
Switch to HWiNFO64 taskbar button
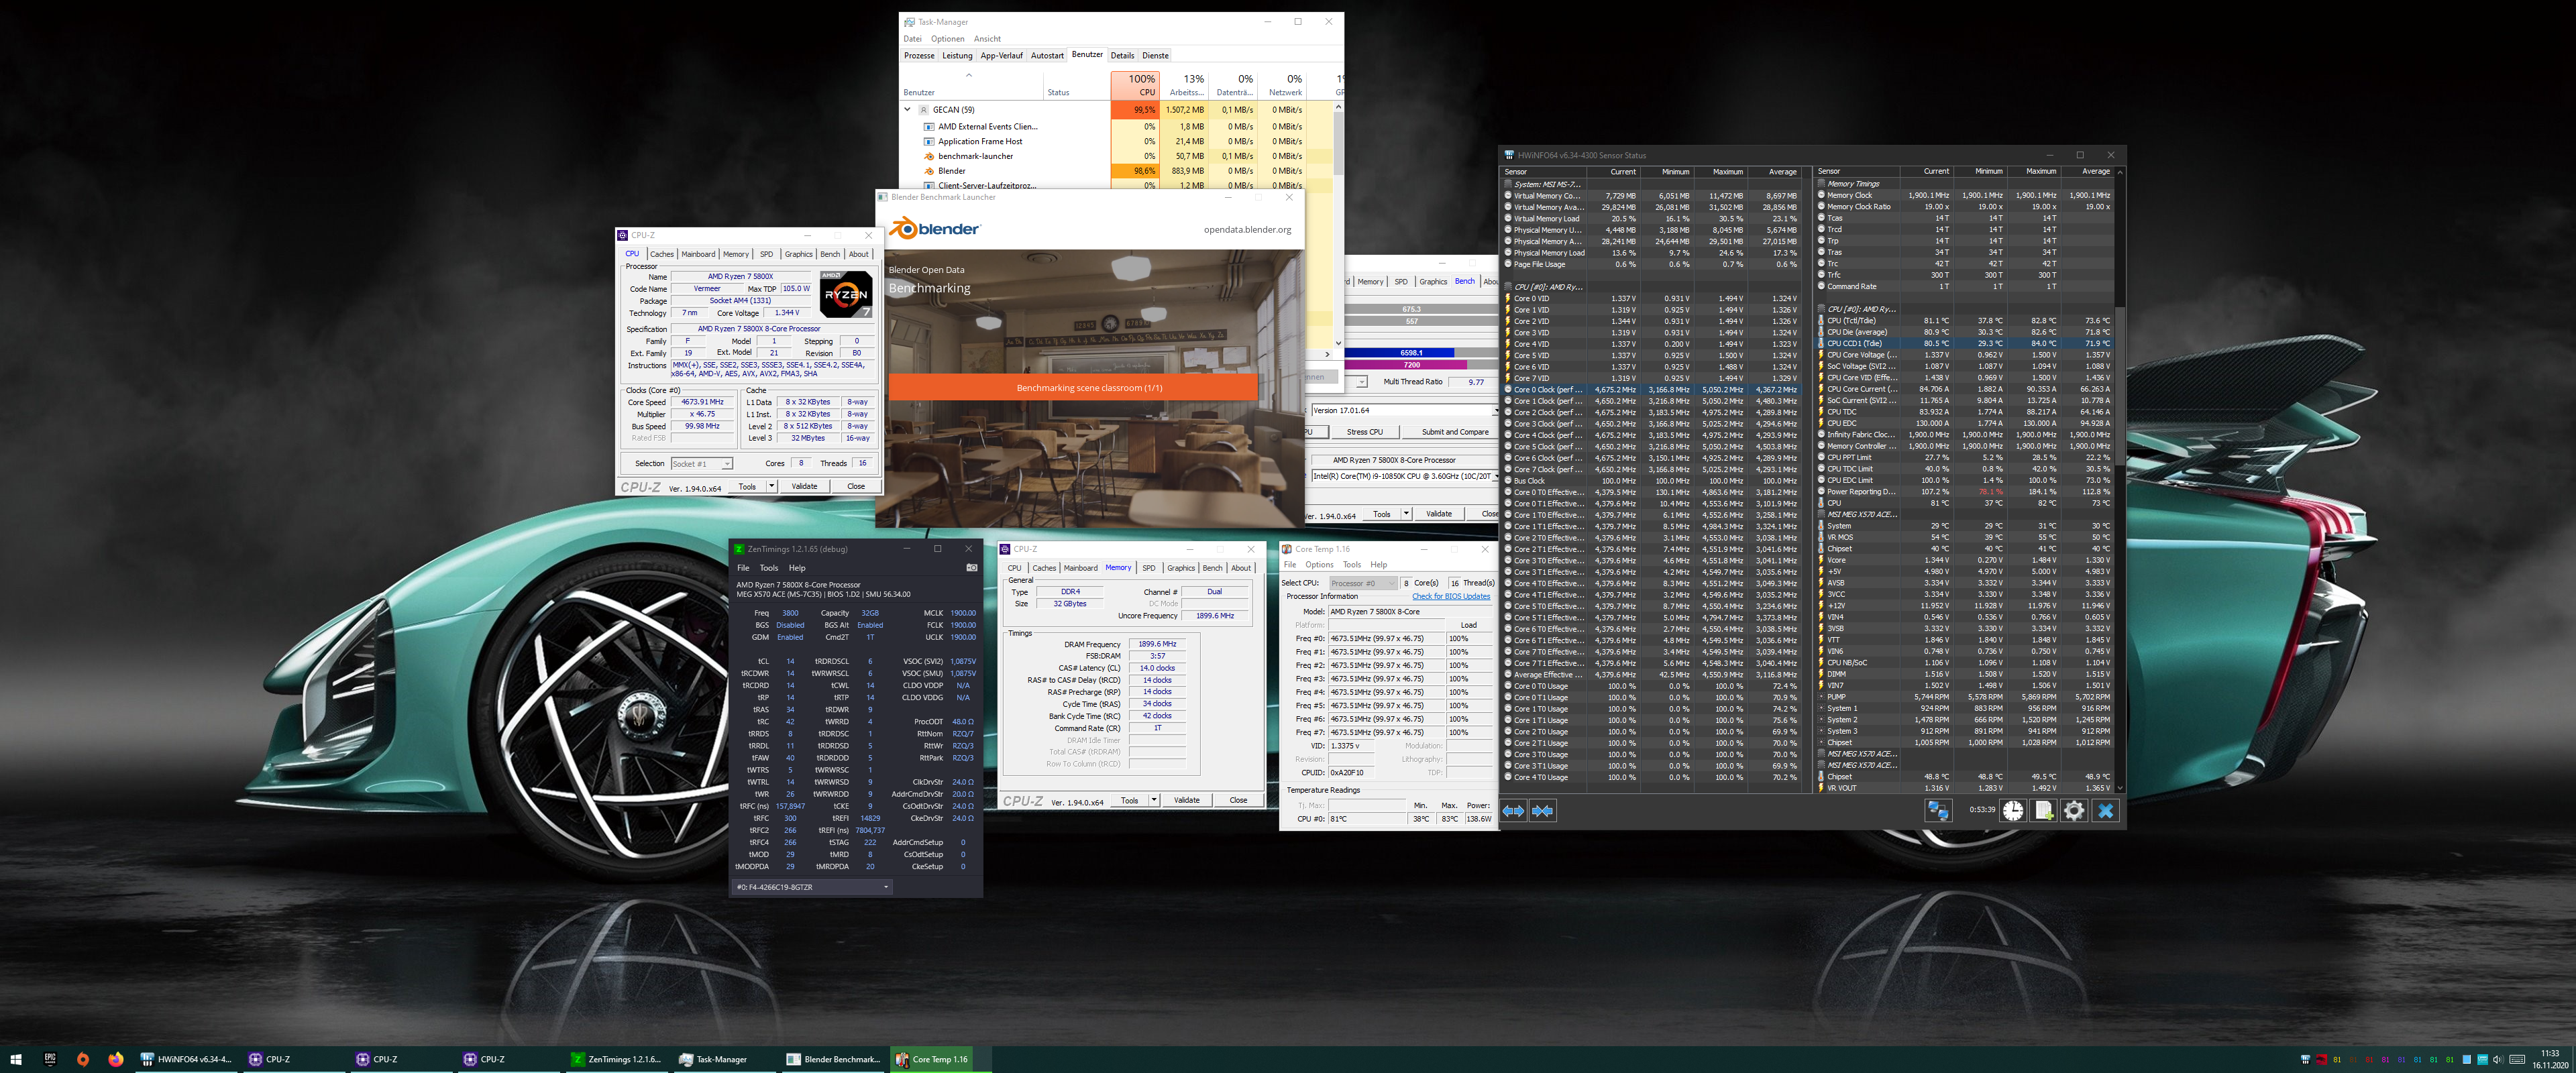pos(186,1059)
